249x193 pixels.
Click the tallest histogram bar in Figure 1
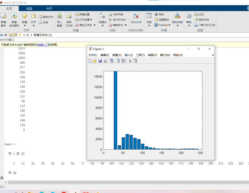pos(116,110)
